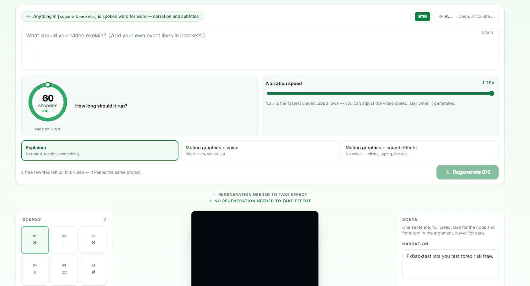Click the video prompt text area

pyautogui.click(x=260, y=48)
